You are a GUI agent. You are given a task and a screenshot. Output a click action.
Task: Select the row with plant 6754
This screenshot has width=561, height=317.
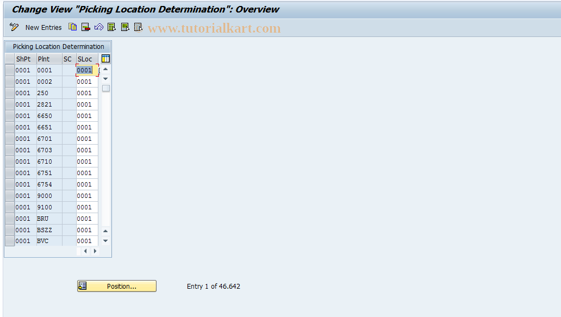(x=10, y=185)
